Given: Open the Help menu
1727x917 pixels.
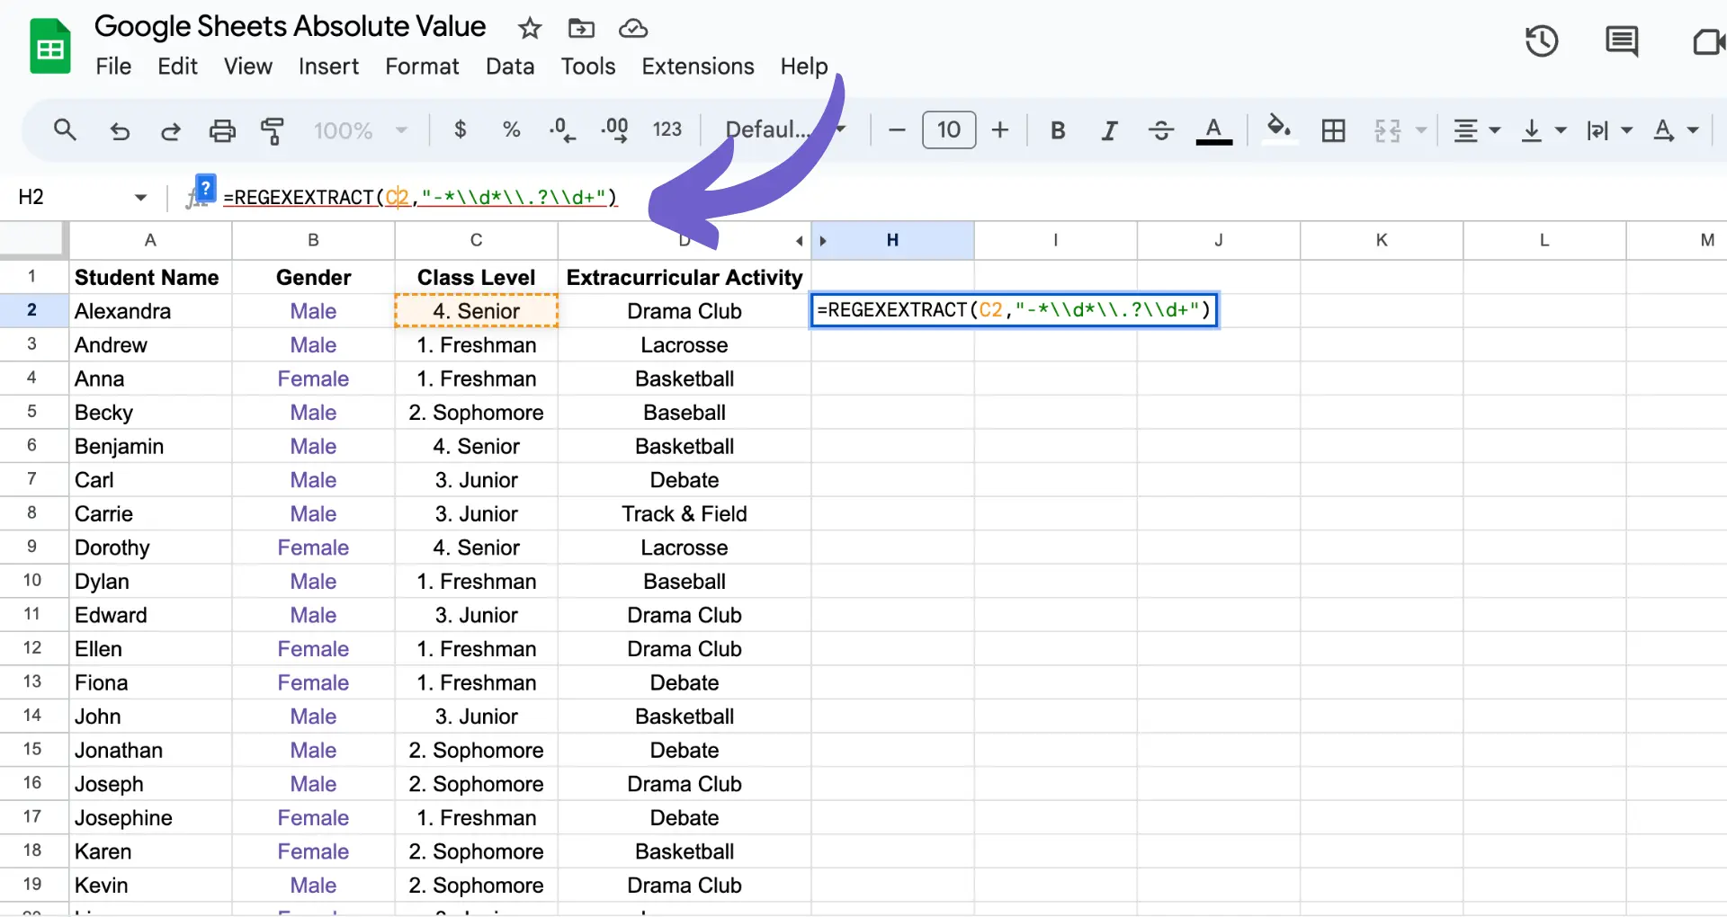Looking at the screenshot, I should point(804,67).
